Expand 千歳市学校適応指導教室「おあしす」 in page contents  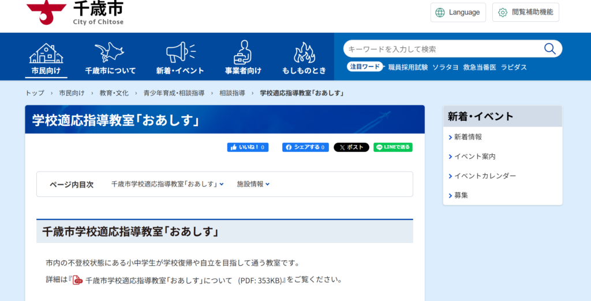167,184
